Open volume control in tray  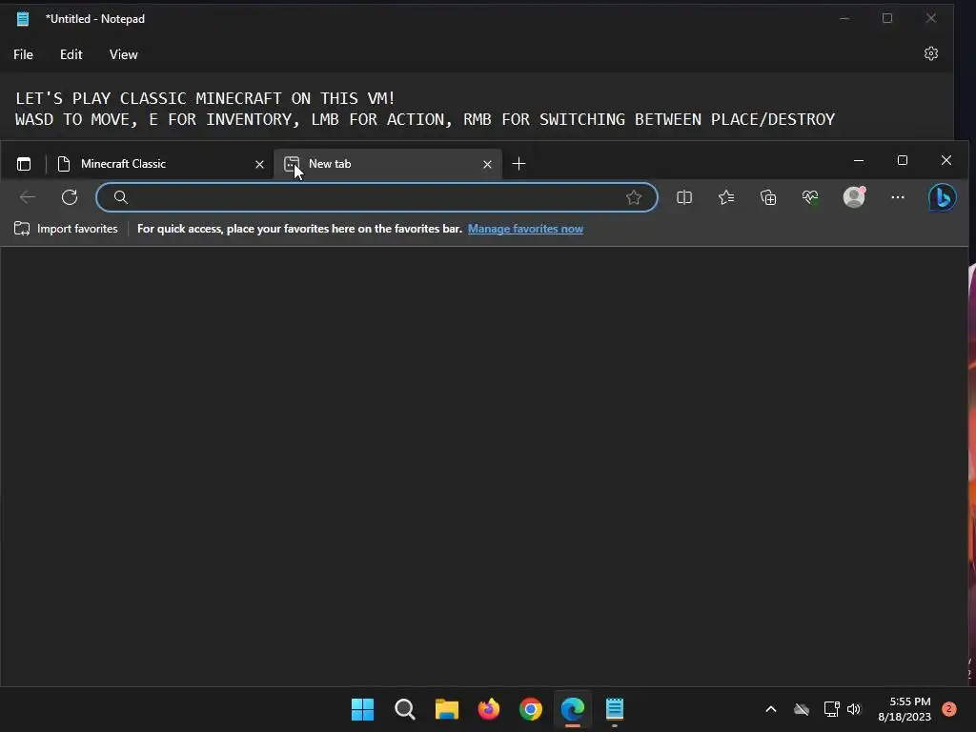point(854,709)
